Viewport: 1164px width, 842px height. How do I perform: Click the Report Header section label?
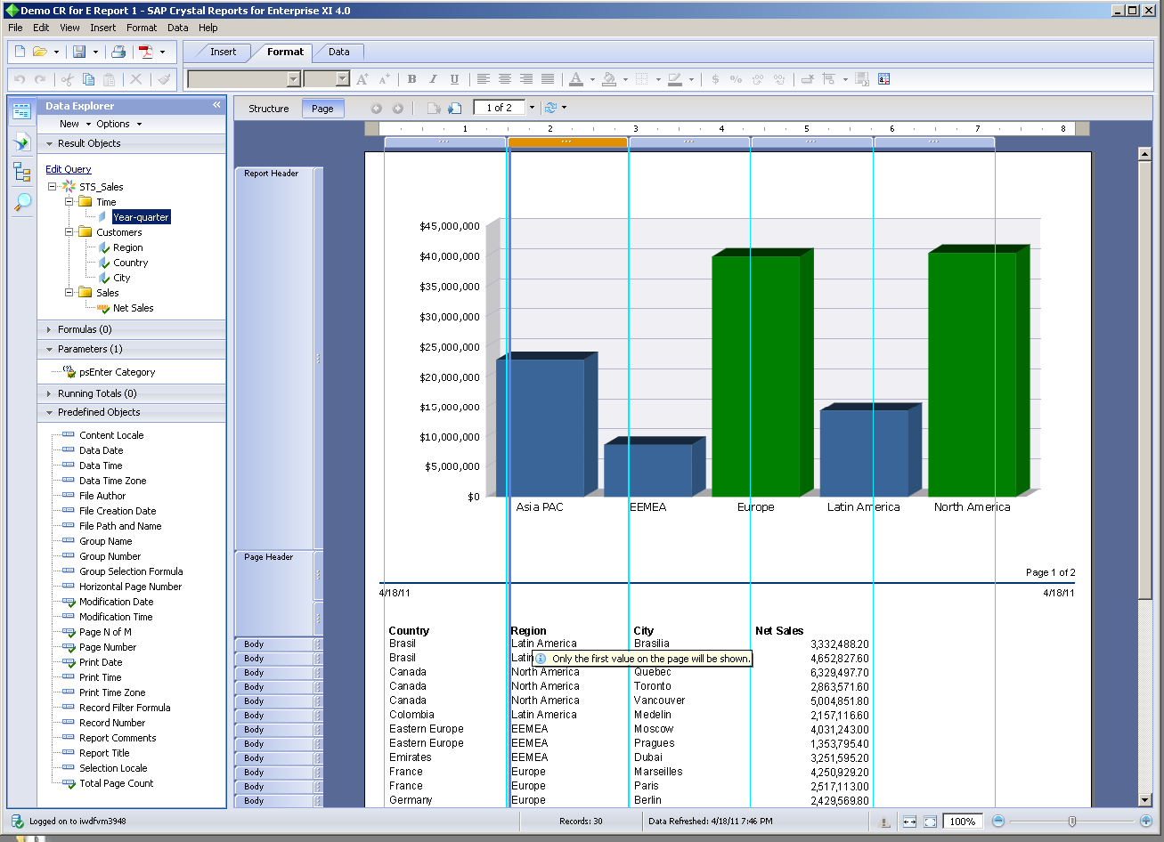click(271, 174)
